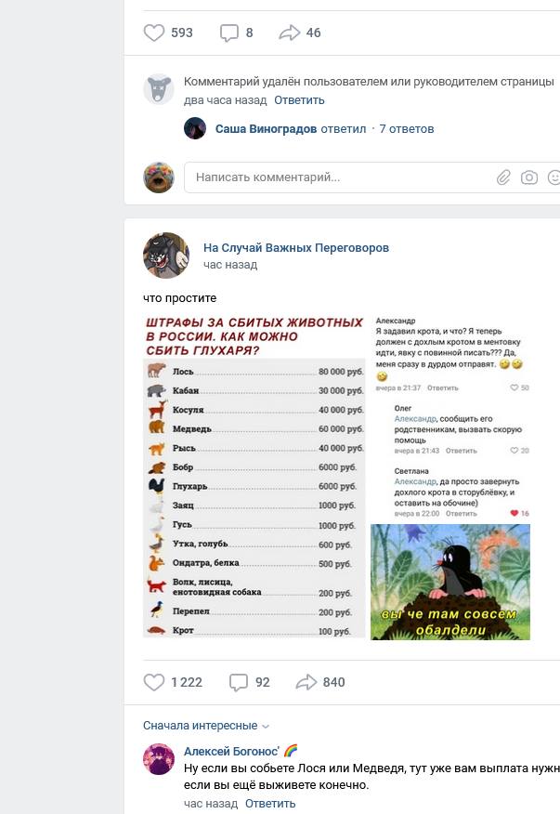Screen dimensions: 560x814
Task: Open comments on the 8-comment post
Action: (228, 33)
